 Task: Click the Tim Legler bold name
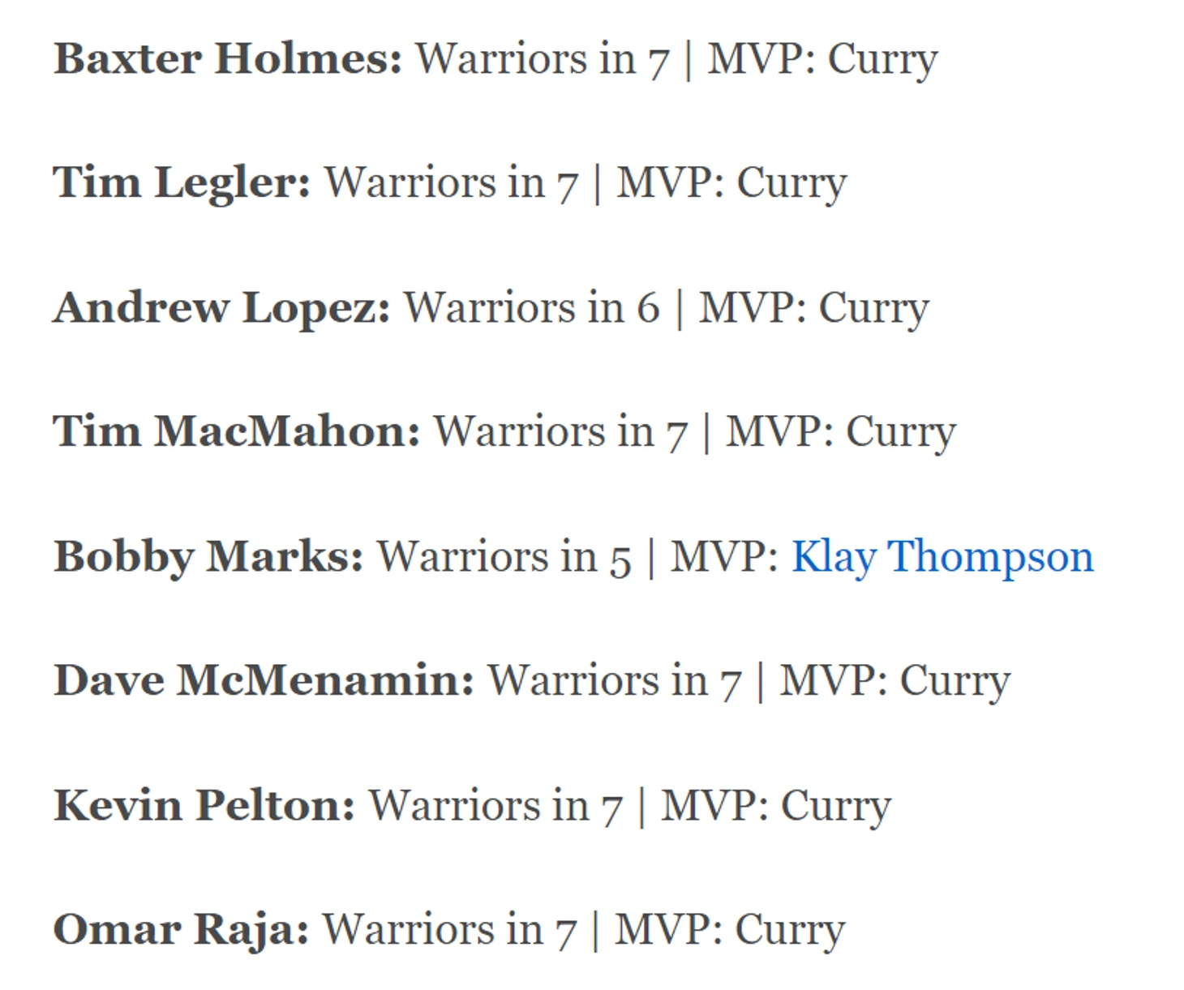(x=181, y=182)
